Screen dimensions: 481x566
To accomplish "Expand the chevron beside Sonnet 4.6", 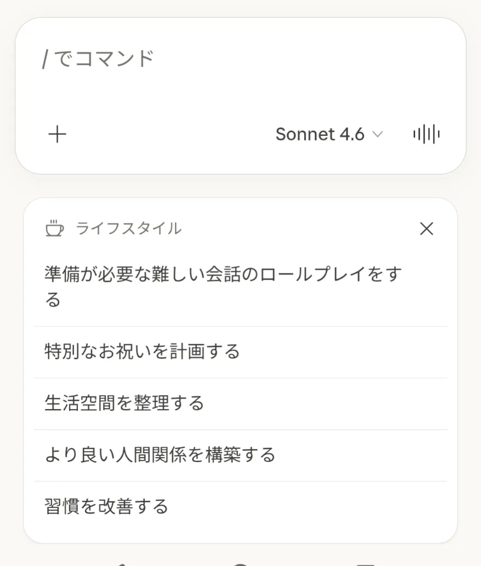I will pos(378,134).
